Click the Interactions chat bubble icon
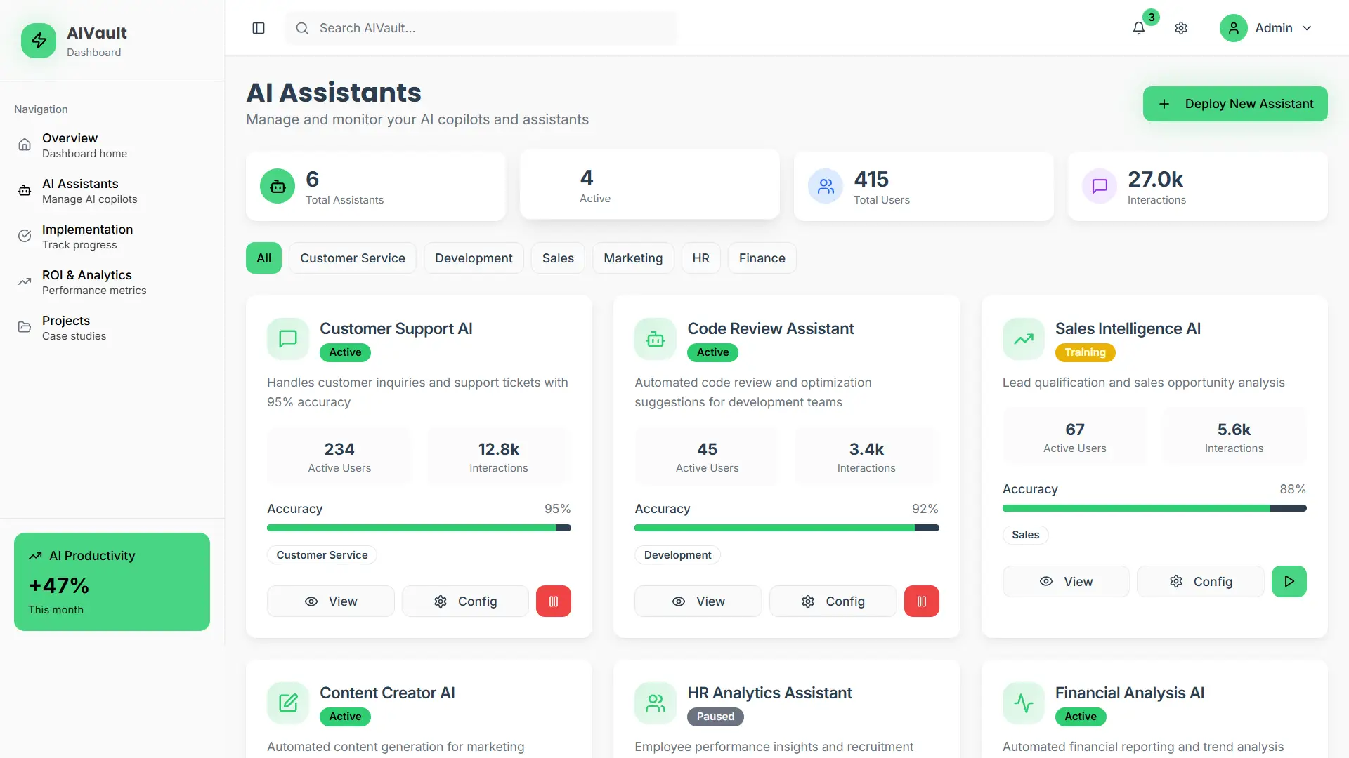This screenshot has width=1349, height=758. pos(1100,186)
